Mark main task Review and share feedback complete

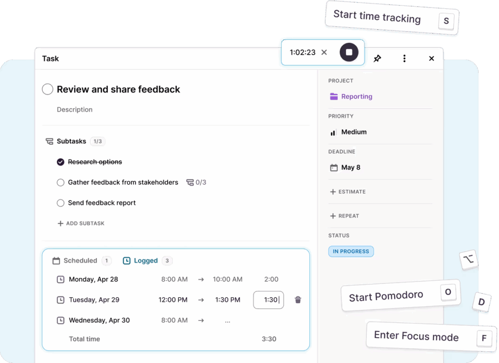click(47, 89)
